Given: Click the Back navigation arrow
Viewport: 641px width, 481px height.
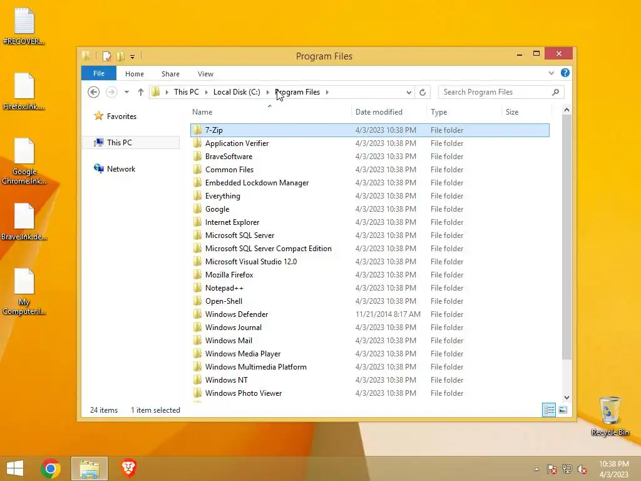Looking at the screenshot, I should point(94,92).
